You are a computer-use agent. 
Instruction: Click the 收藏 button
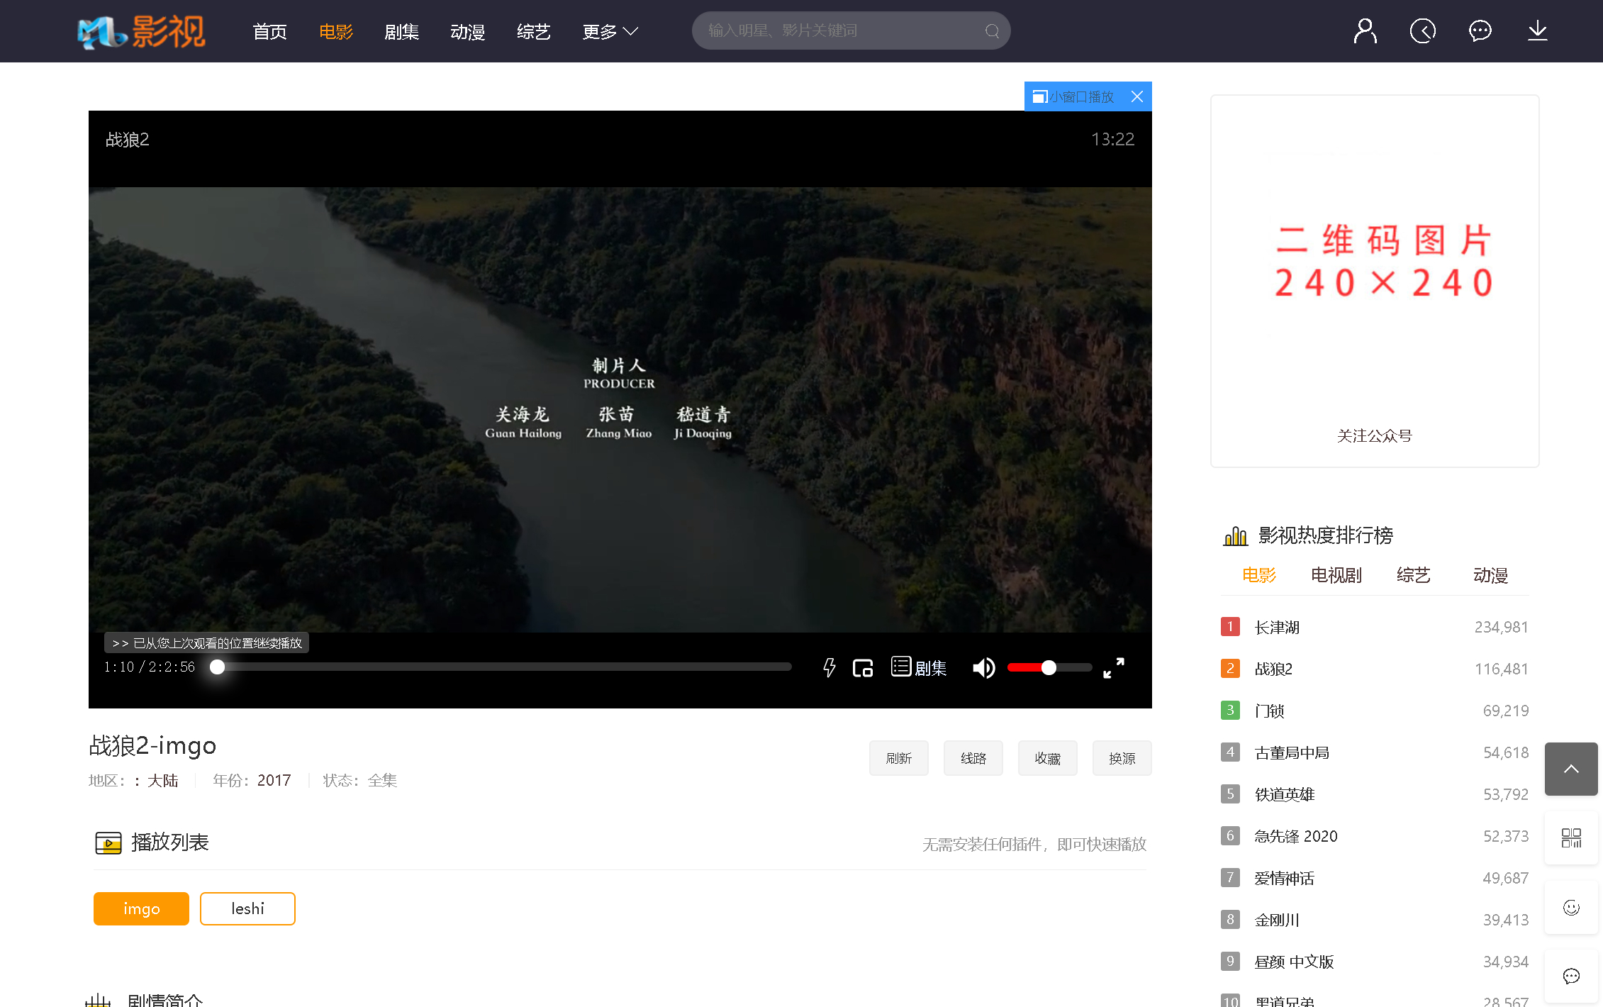tap(1047, 758)
